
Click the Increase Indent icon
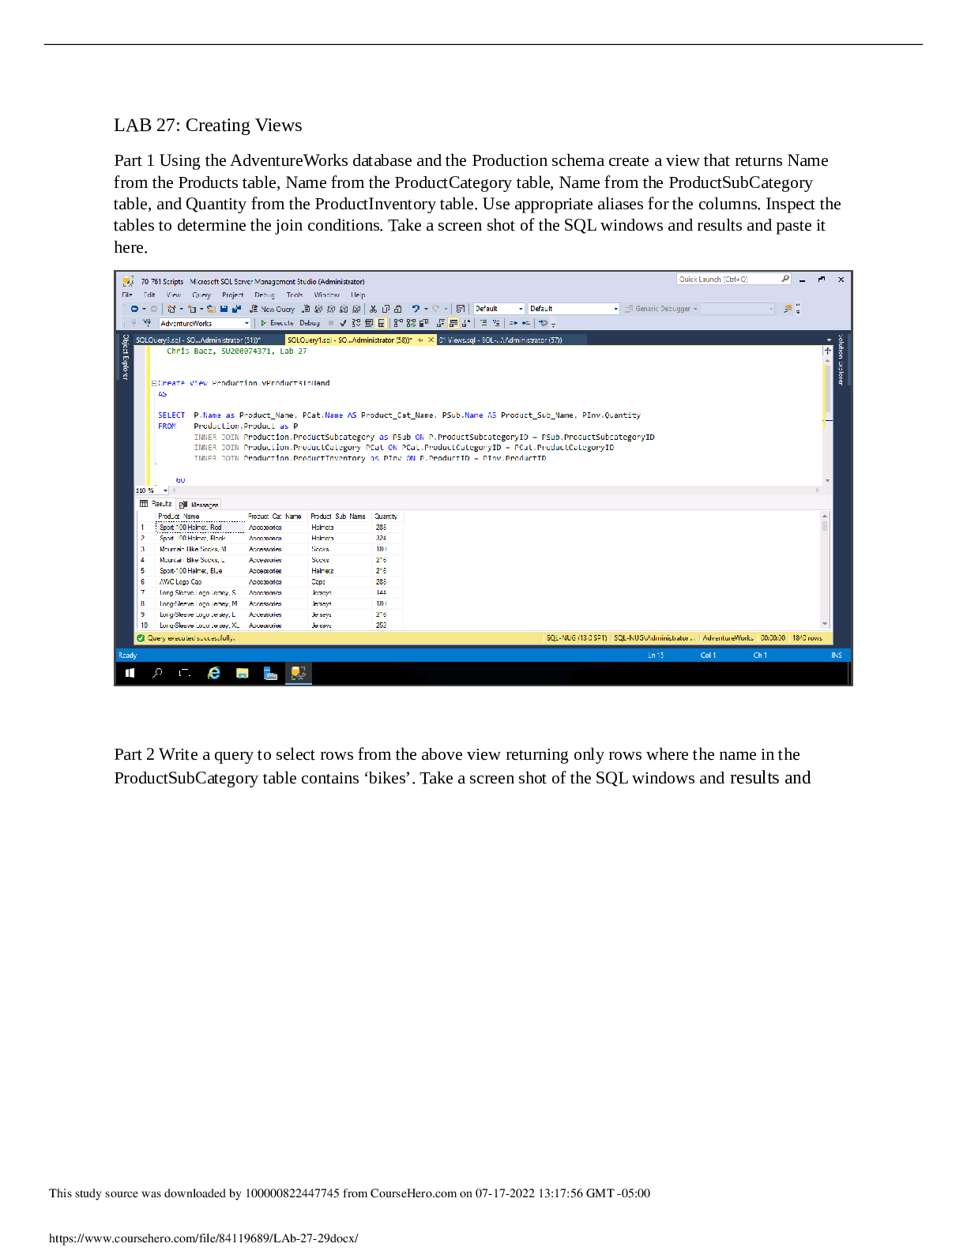pos(525,323)
